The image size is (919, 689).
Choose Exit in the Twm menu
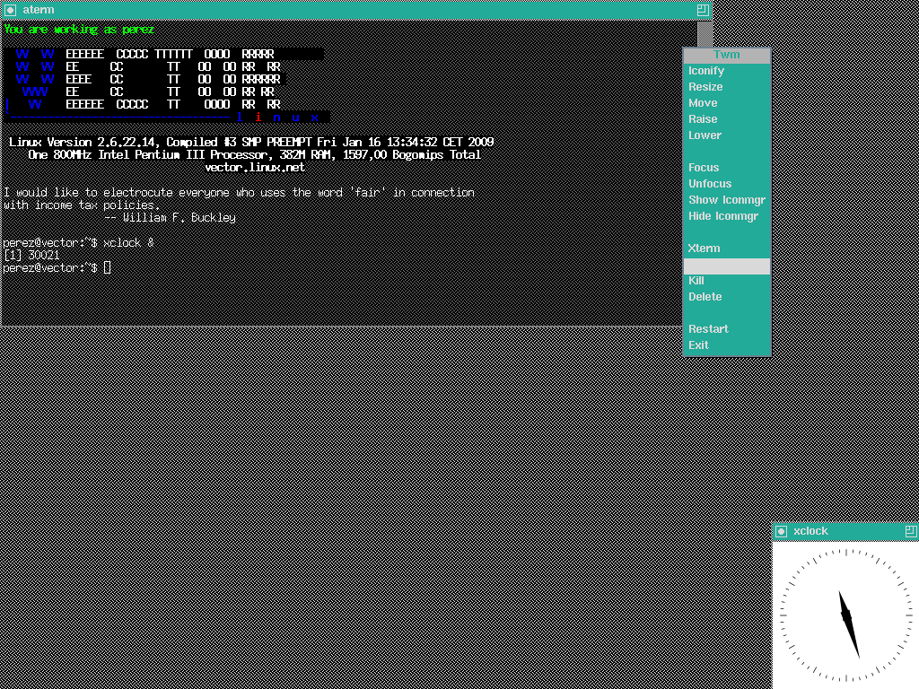tap(727, 345)
